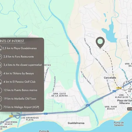Click the walking-time badge at right edge
The width and height of the screenshot is (132, 132).
coord(130,109)
